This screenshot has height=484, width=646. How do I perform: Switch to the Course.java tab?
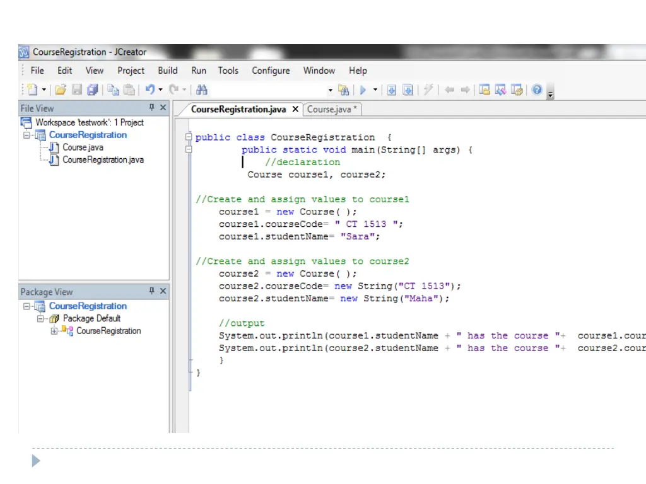tap(332, 110)
